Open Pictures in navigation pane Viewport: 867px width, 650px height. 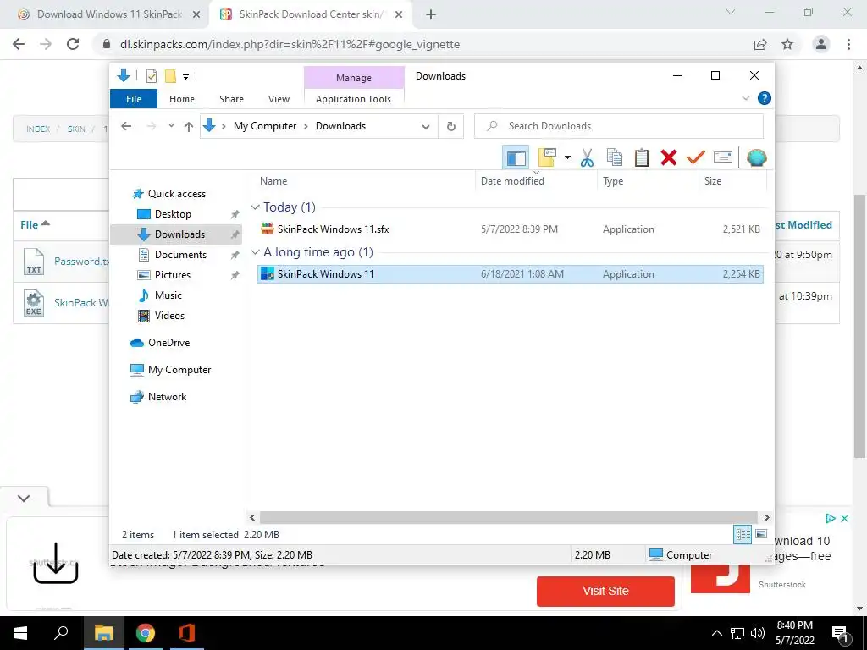pos(173,275)
